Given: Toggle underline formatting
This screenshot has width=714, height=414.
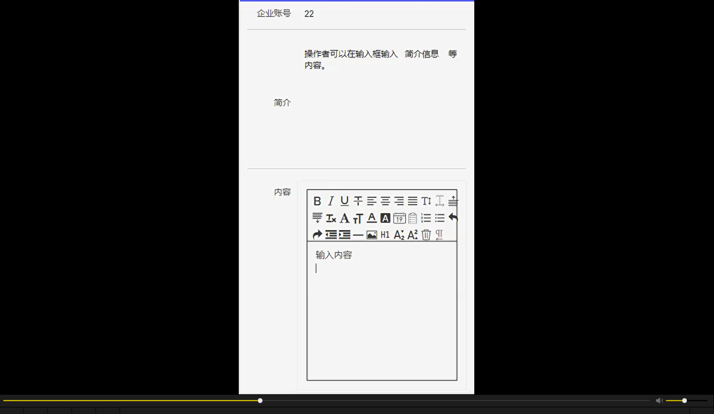Looking at the screenshot, I should pyautogui.click(x=344, y=201).
